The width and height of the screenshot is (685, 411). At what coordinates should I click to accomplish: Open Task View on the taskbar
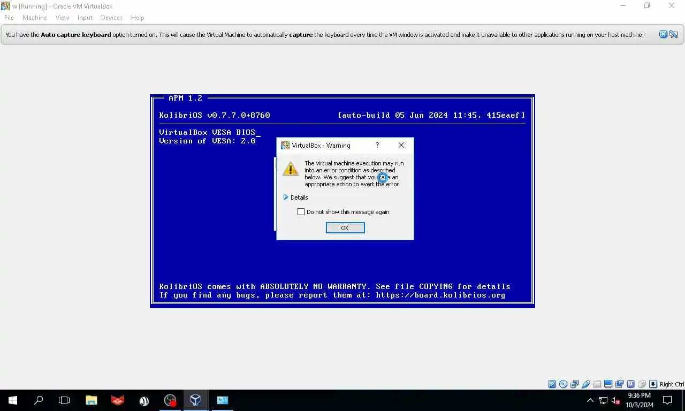click(x=64, y=400)
